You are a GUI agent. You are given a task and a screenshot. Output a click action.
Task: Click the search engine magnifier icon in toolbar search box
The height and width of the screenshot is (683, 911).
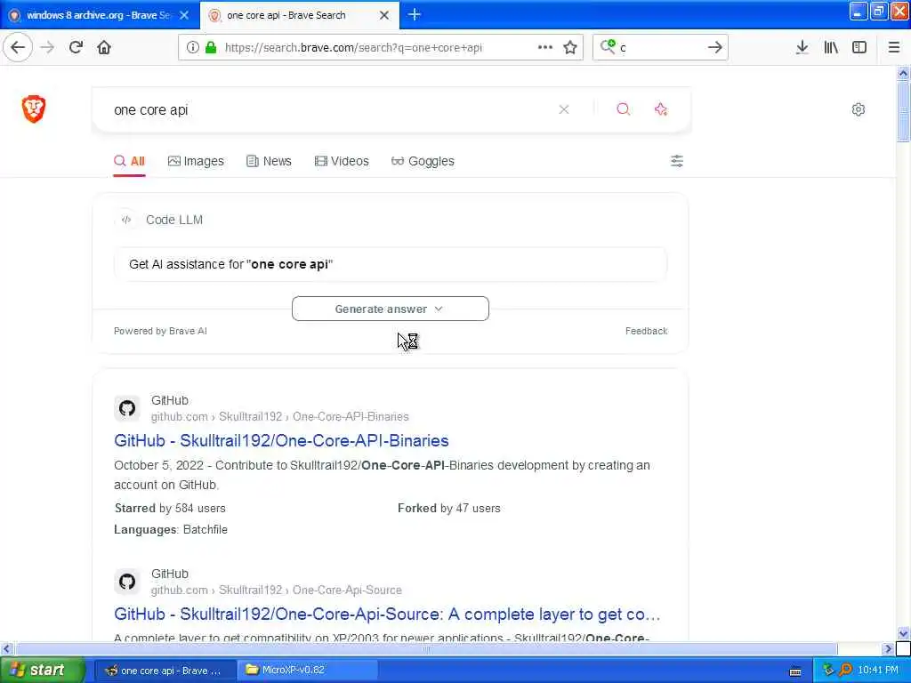coord(608,46)
